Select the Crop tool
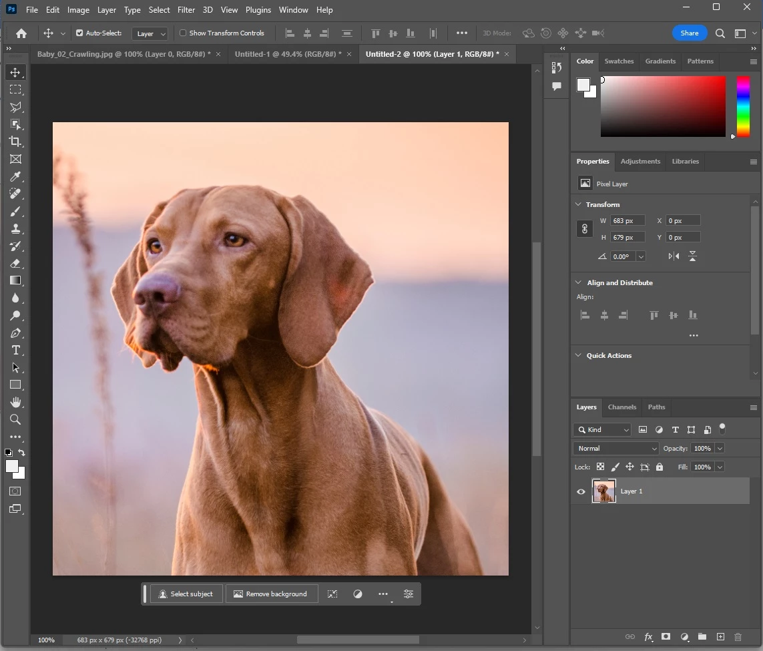This screenshot has width=763, height=651. [15, 142]
